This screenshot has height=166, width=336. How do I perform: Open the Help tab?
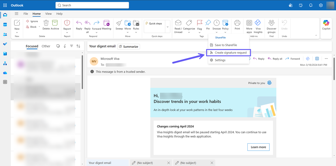click(x=59, y=14)
